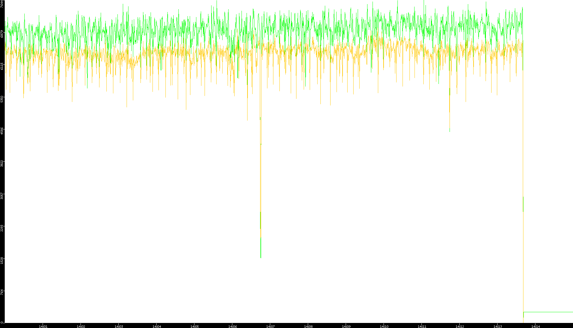
Task: Click the 14:09 label on the time axis
Action: pos(346,326)
